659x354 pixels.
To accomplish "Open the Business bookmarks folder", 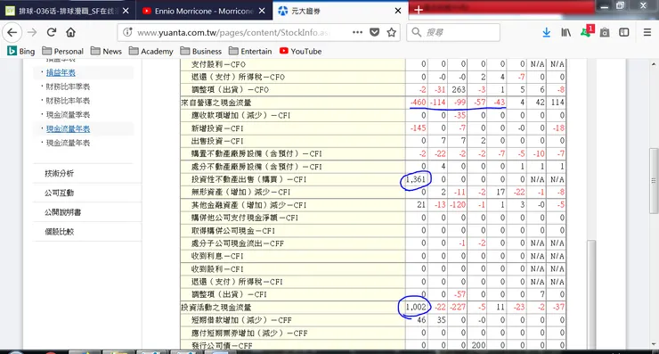I will click(201, 52).
